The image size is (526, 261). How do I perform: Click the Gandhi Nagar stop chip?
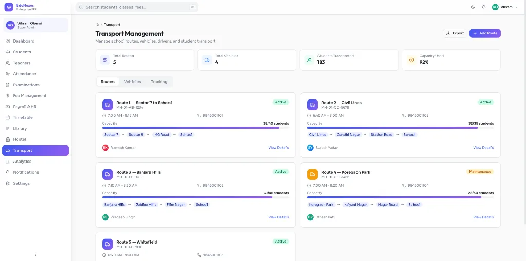coord(349,135)
